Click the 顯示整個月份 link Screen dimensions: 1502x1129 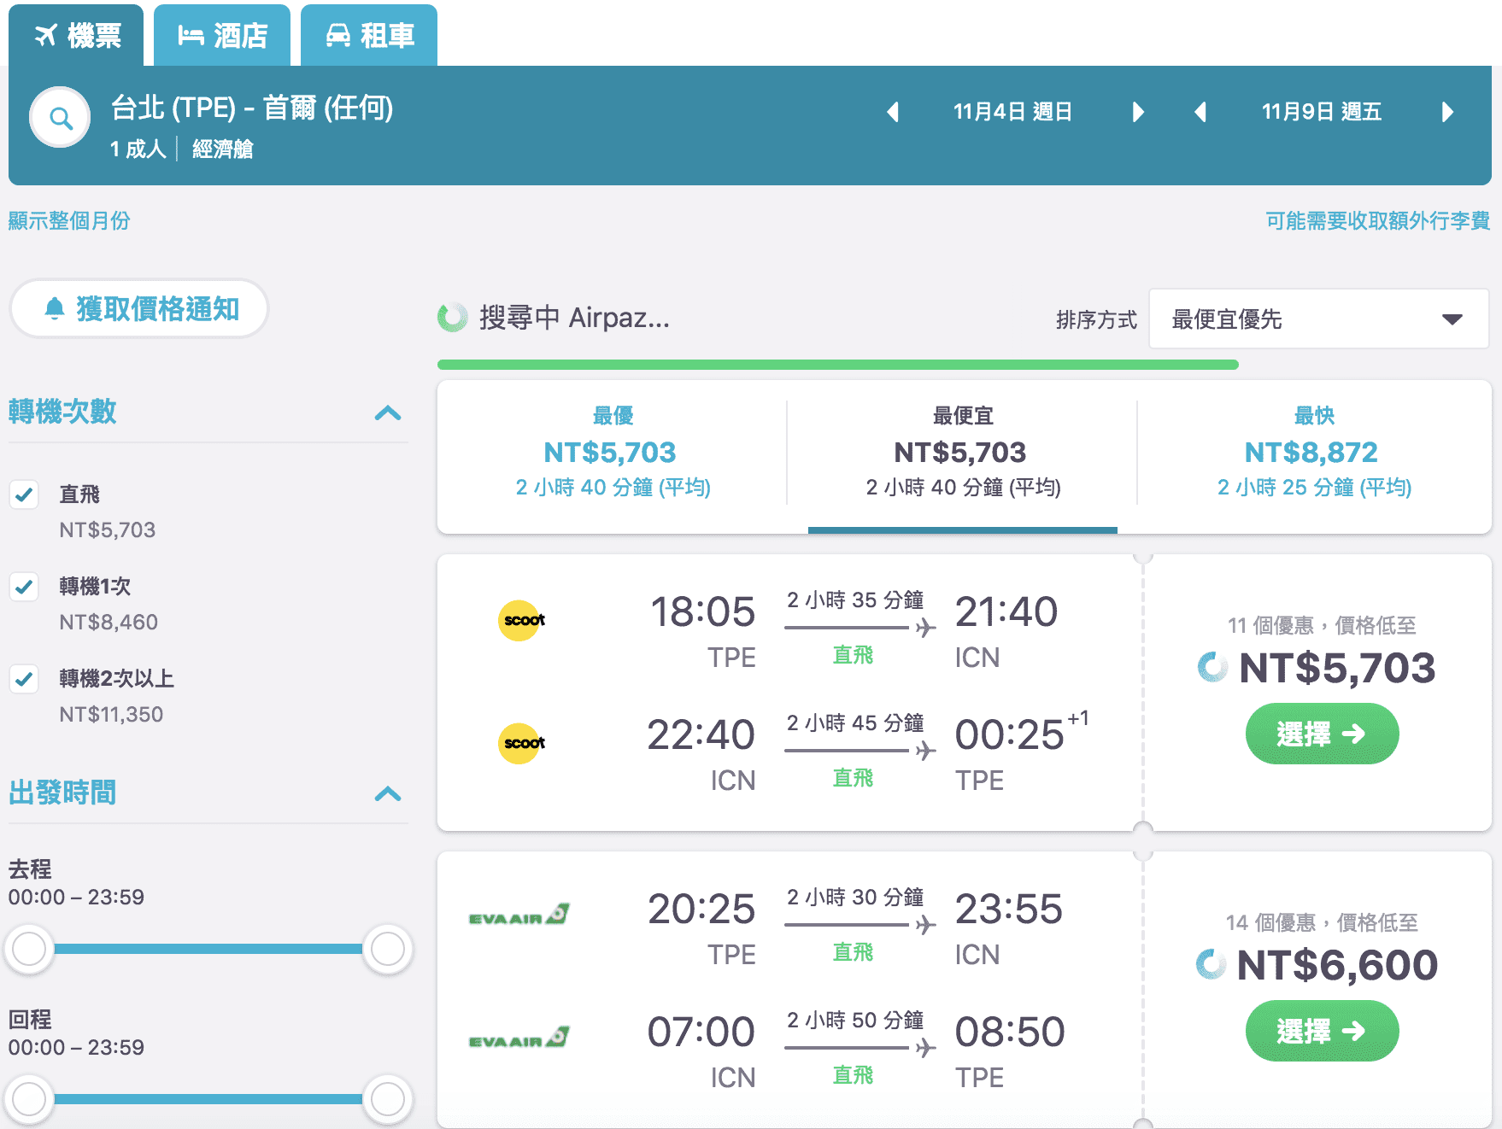pyautogui.click(x=68, y=220)
